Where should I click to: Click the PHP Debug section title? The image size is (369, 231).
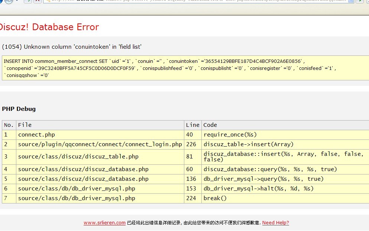point(19,109)
